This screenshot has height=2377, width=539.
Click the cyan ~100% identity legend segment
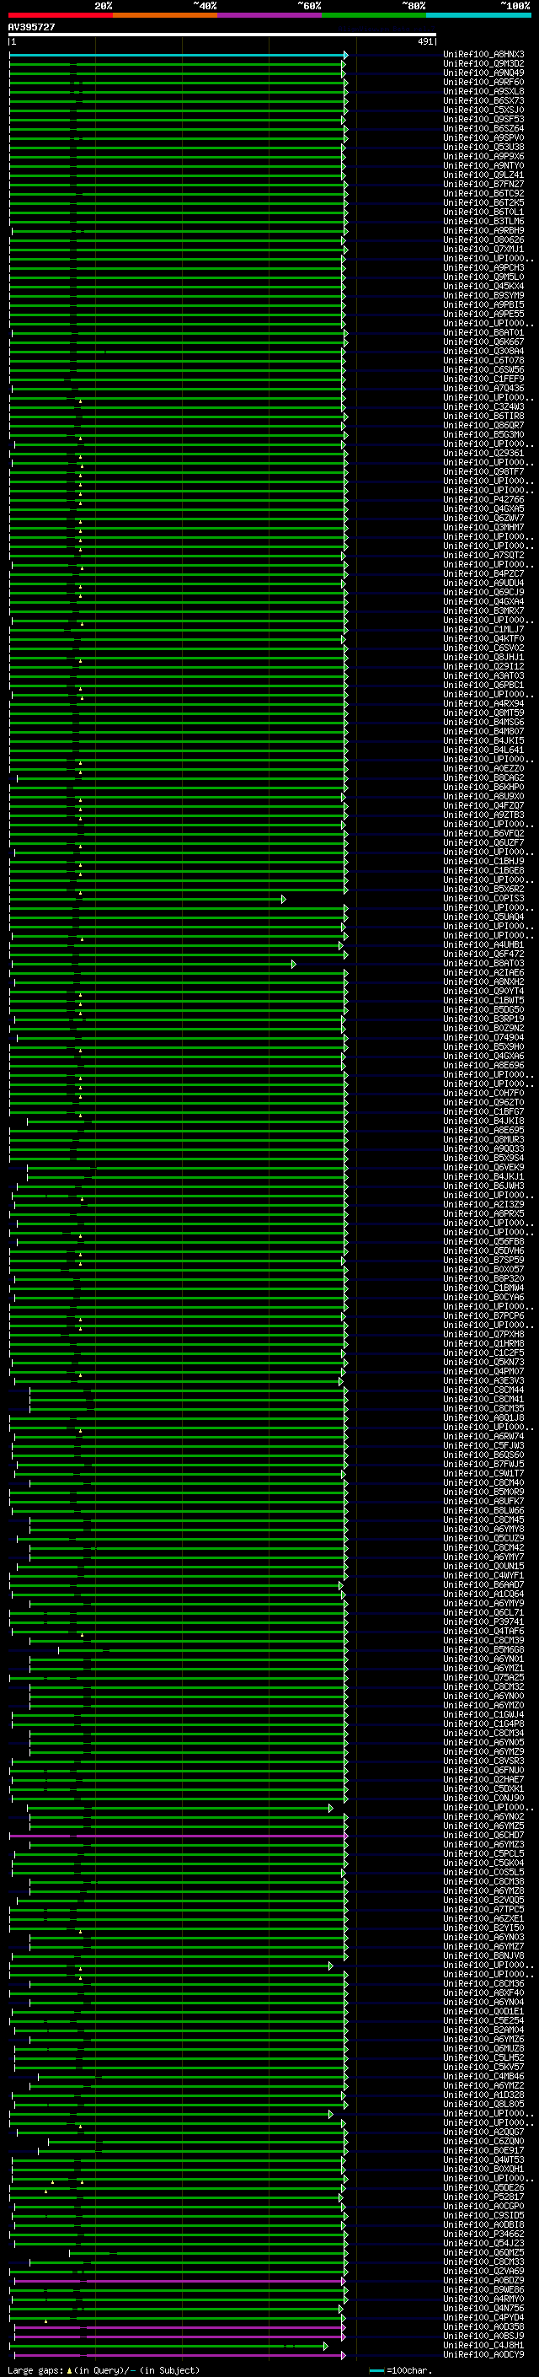[479, 15]
